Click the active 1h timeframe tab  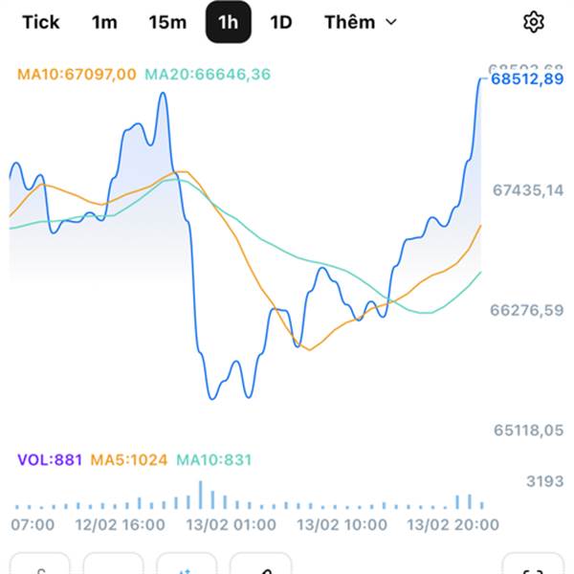click(229, 22)
